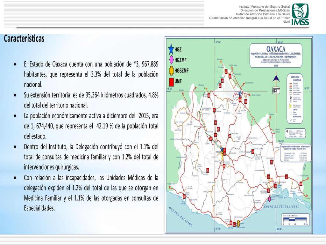The height and width of the screenshot is (245, 326).
Task: Click red UMF marker 33 on southern coast
Action: click(231, 223)
